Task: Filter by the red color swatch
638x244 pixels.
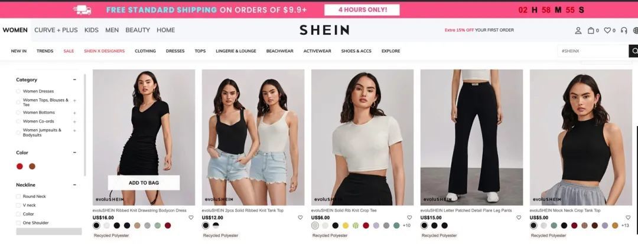Action: (x=19, y=166)
